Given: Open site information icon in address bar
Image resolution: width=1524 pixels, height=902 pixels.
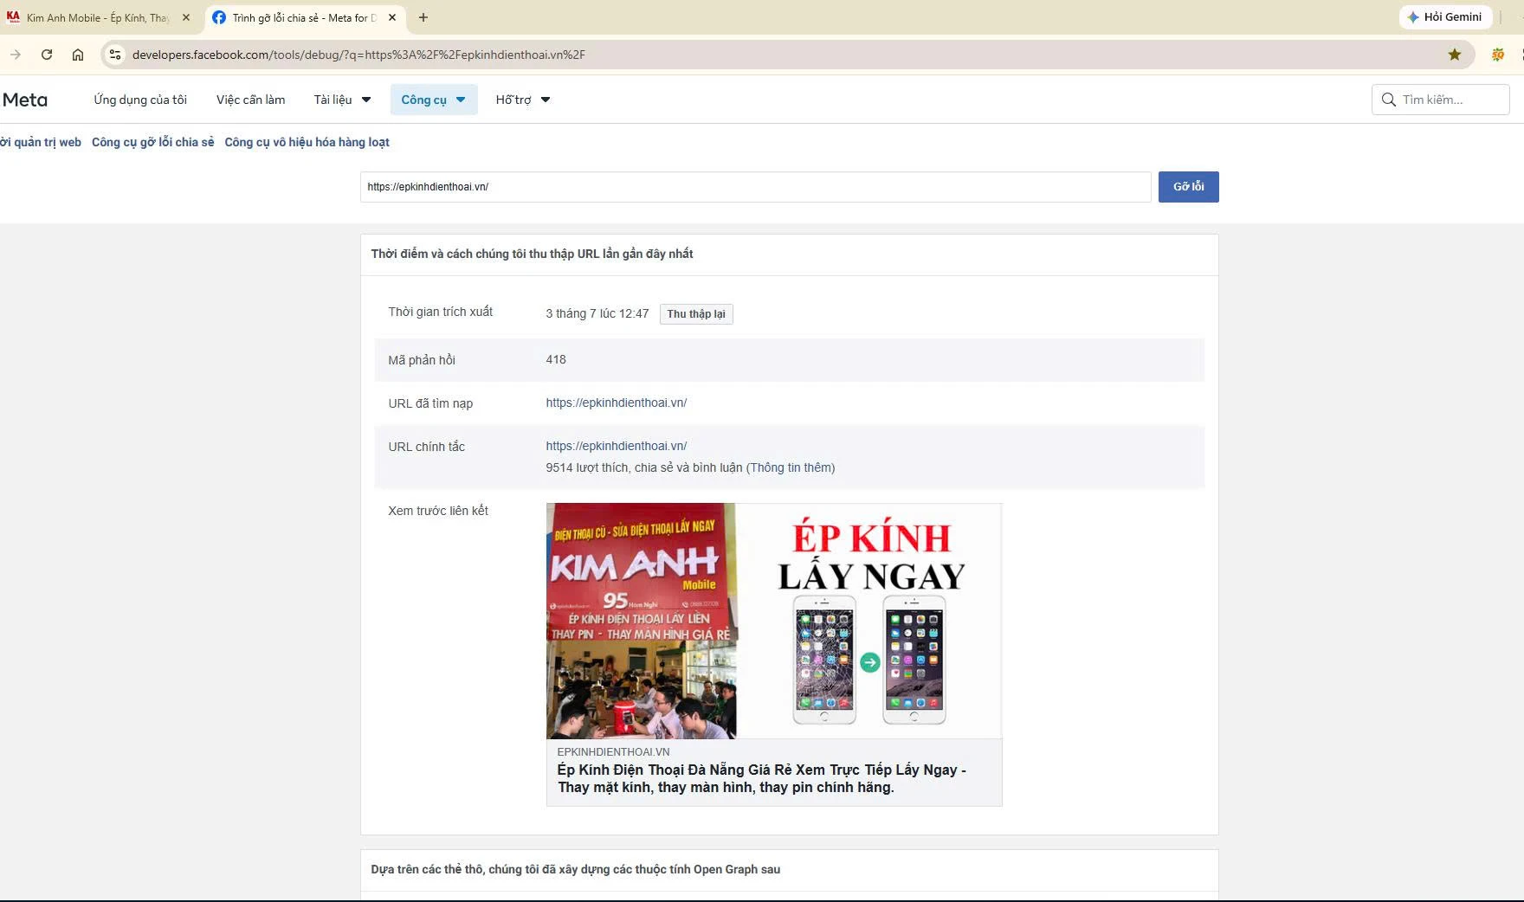Looking at the screenshot, I should pos(115,55).
